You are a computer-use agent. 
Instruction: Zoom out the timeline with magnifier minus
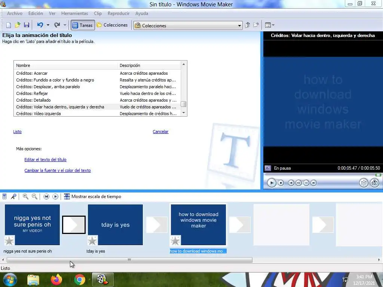pyautogui.click(x=34, y=197)
